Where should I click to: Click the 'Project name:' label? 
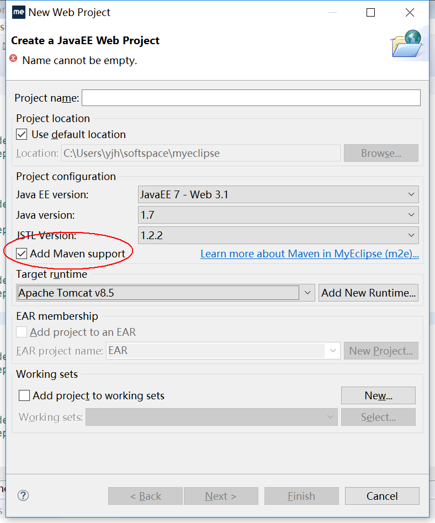pos(47,98)
